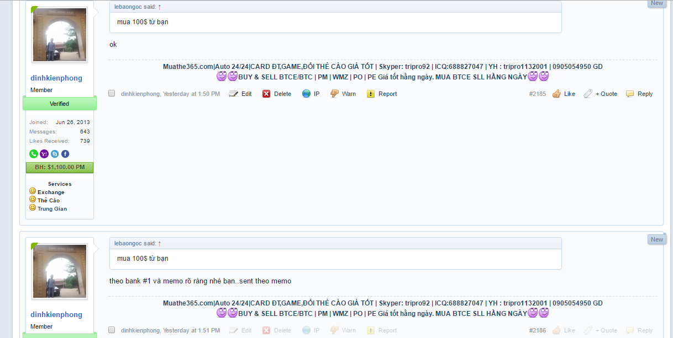Image resolution: width=673 pixels, height=338 pixels.
Task: Jump to original via arrow in first quote header
Action: pos(160,7)
